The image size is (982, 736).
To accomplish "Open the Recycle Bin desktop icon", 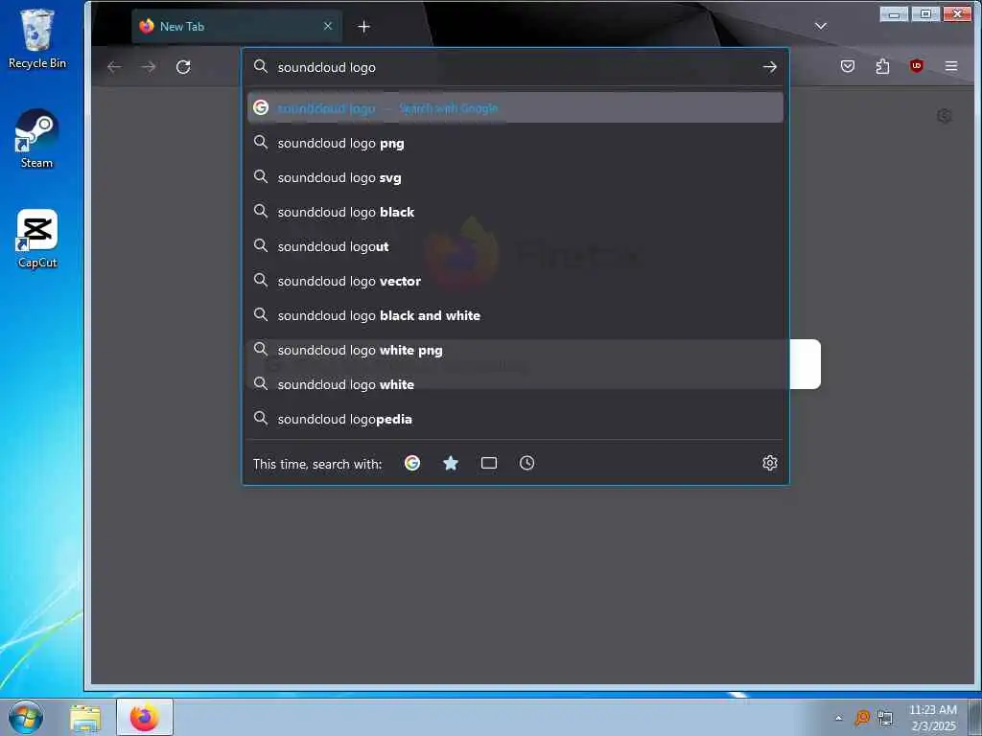I will 37,38.
